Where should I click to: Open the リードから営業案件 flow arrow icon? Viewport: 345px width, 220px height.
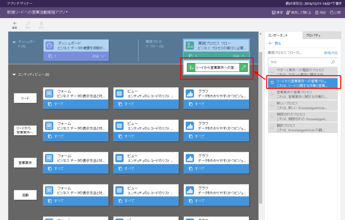243,67
